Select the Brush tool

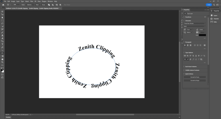tap(2, 32)
